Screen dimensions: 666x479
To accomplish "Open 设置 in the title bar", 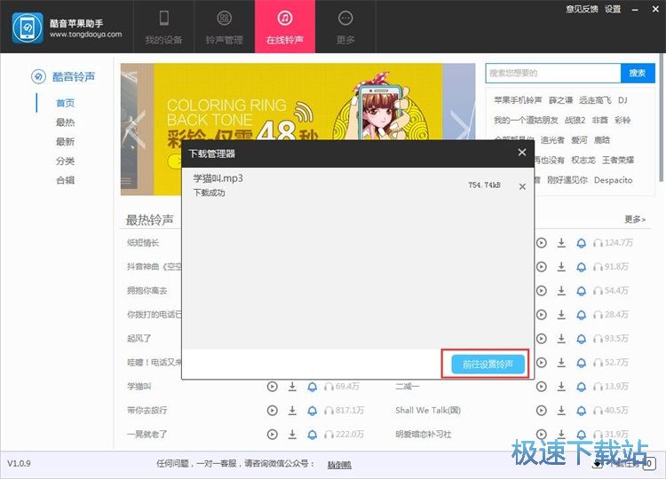I will click(613, 9).
